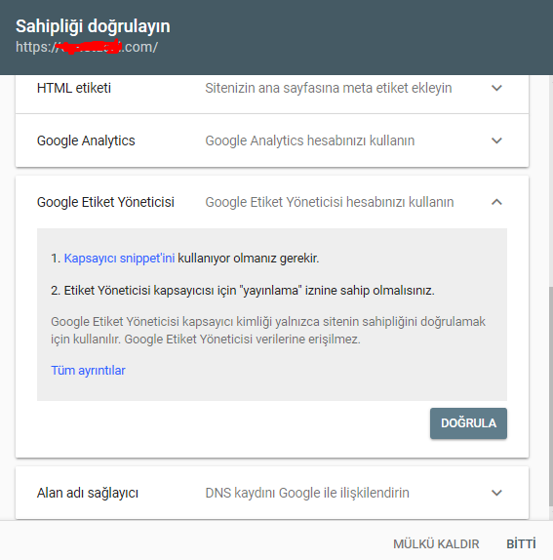Click the BİTTİ button
553x560 pixels.
[x=521, y=544]
